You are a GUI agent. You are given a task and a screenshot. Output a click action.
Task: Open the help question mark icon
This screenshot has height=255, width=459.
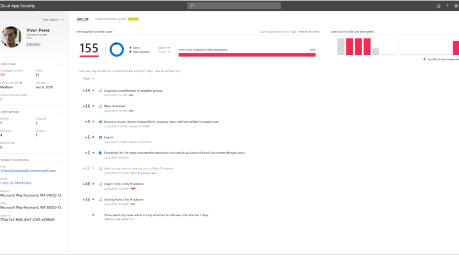coord(447,6)
